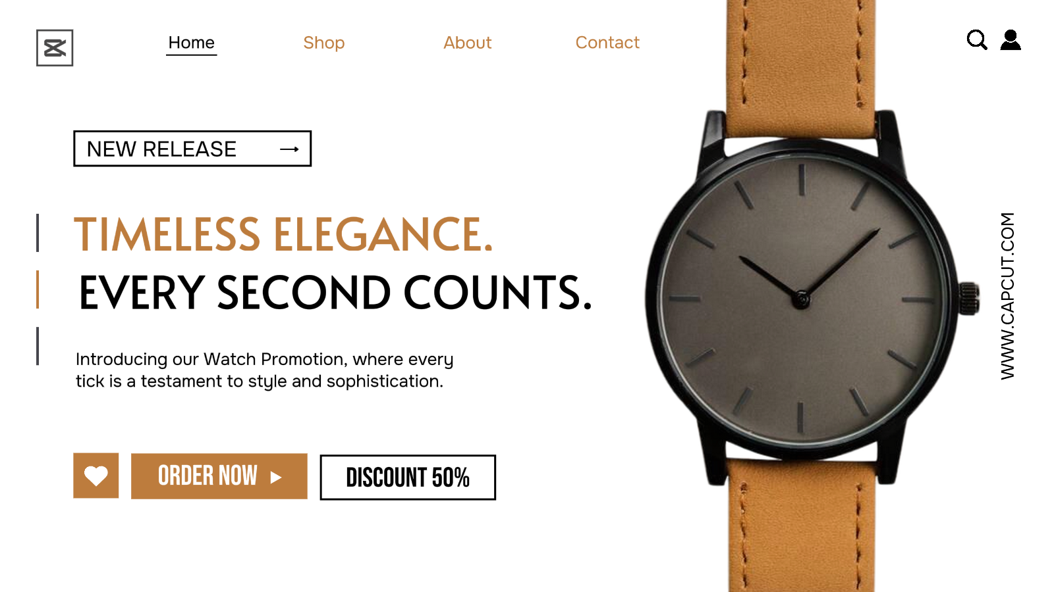The width and height of the screenshot is (1054, 592).
Task: Open the Shop menu item
Action: pos(324,43)
